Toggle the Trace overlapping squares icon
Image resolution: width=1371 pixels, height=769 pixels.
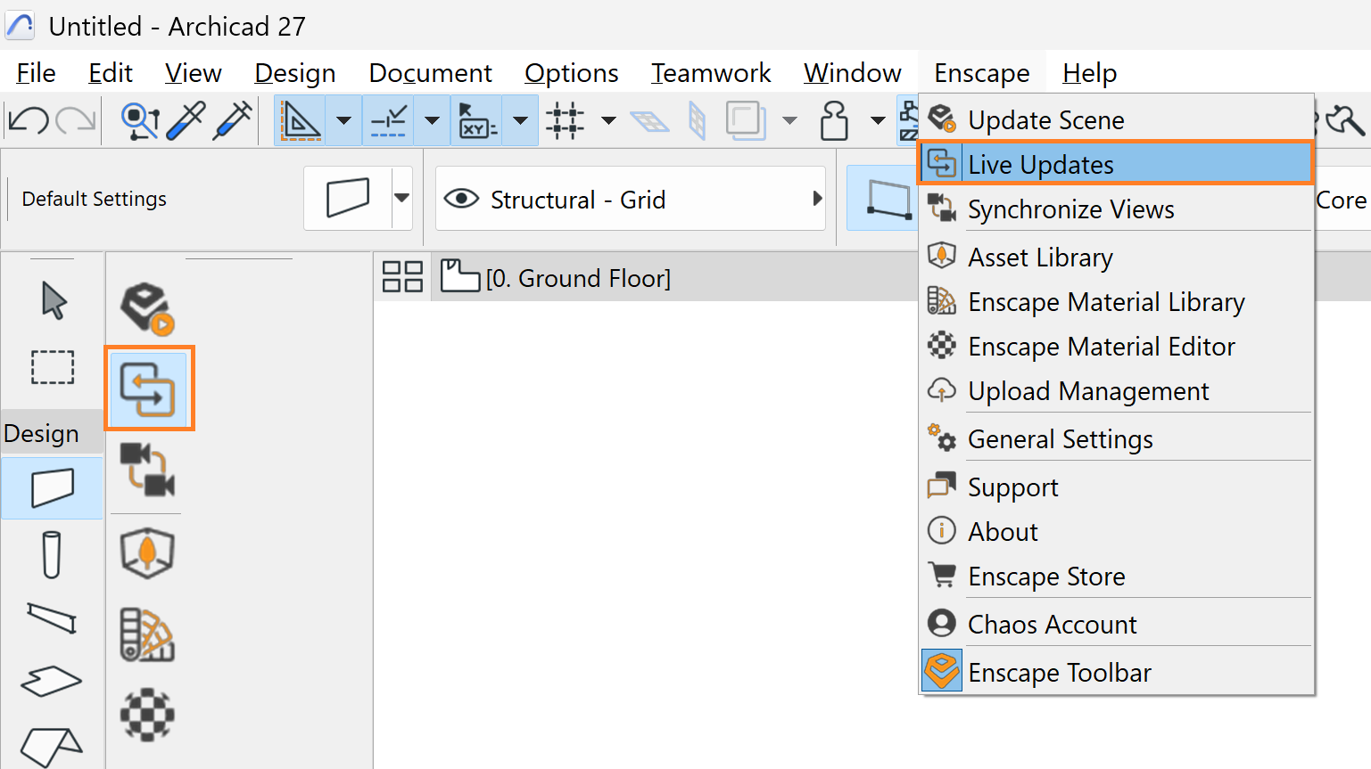click(x=746, y=120)
